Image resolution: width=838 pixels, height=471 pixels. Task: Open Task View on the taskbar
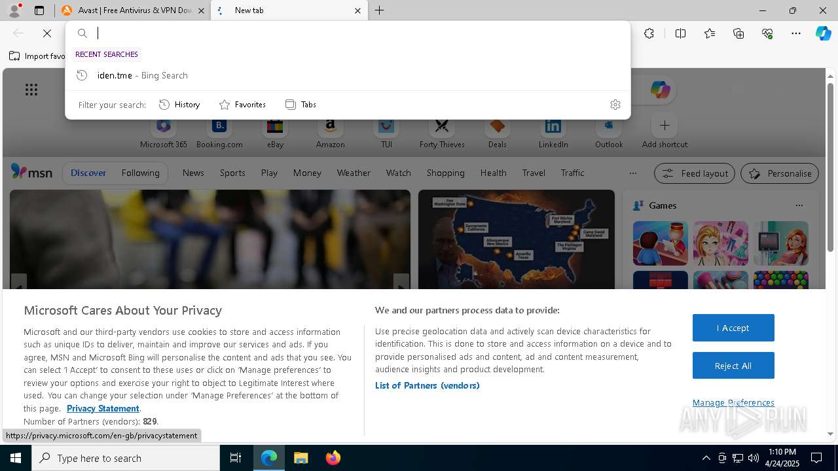coord(236,458)
